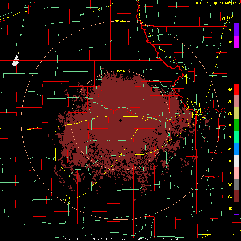Click the HA red legend swatch

(236, 89)
